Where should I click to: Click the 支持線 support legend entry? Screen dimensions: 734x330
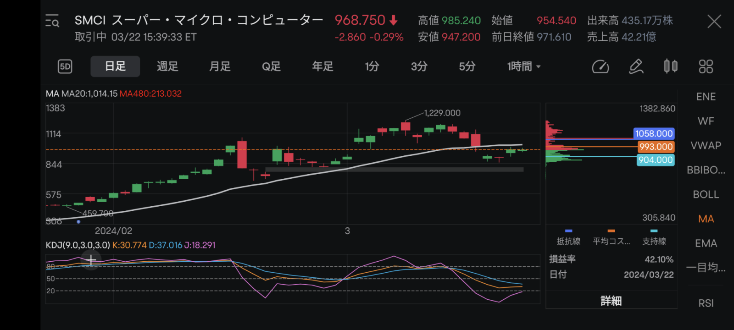click(x=654, y=238)
